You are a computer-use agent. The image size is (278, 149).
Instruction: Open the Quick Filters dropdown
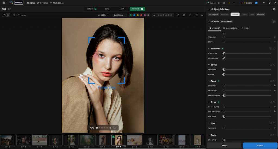(x=120, y=15)
